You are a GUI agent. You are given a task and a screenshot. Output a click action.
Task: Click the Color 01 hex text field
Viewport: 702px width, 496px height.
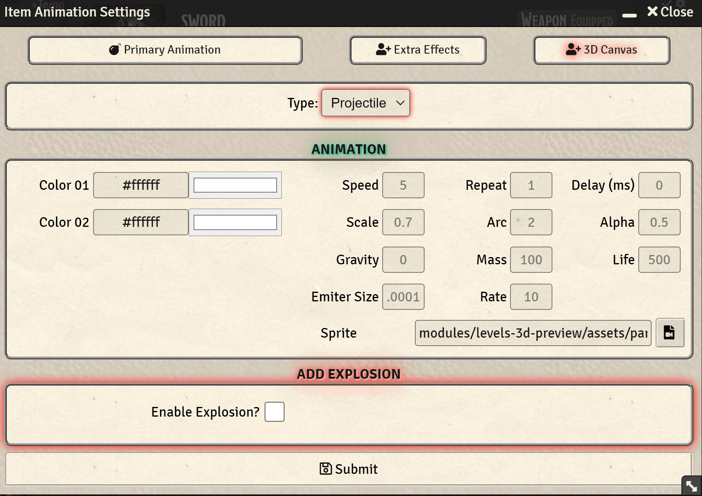point(141,185)
